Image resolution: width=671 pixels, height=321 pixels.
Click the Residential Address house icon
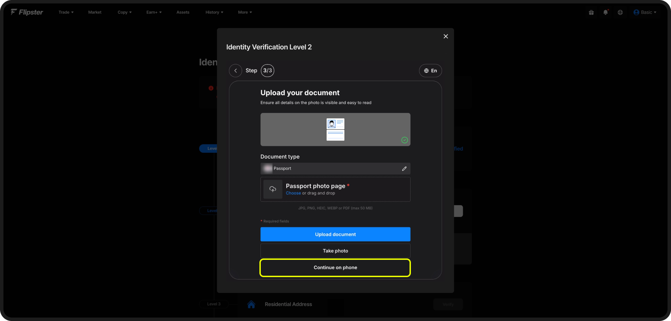(x=251, y=304)
